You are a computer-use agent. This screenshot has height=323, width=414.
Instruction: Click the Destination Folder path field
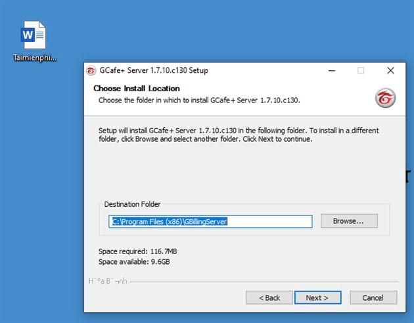pos(210,221)
